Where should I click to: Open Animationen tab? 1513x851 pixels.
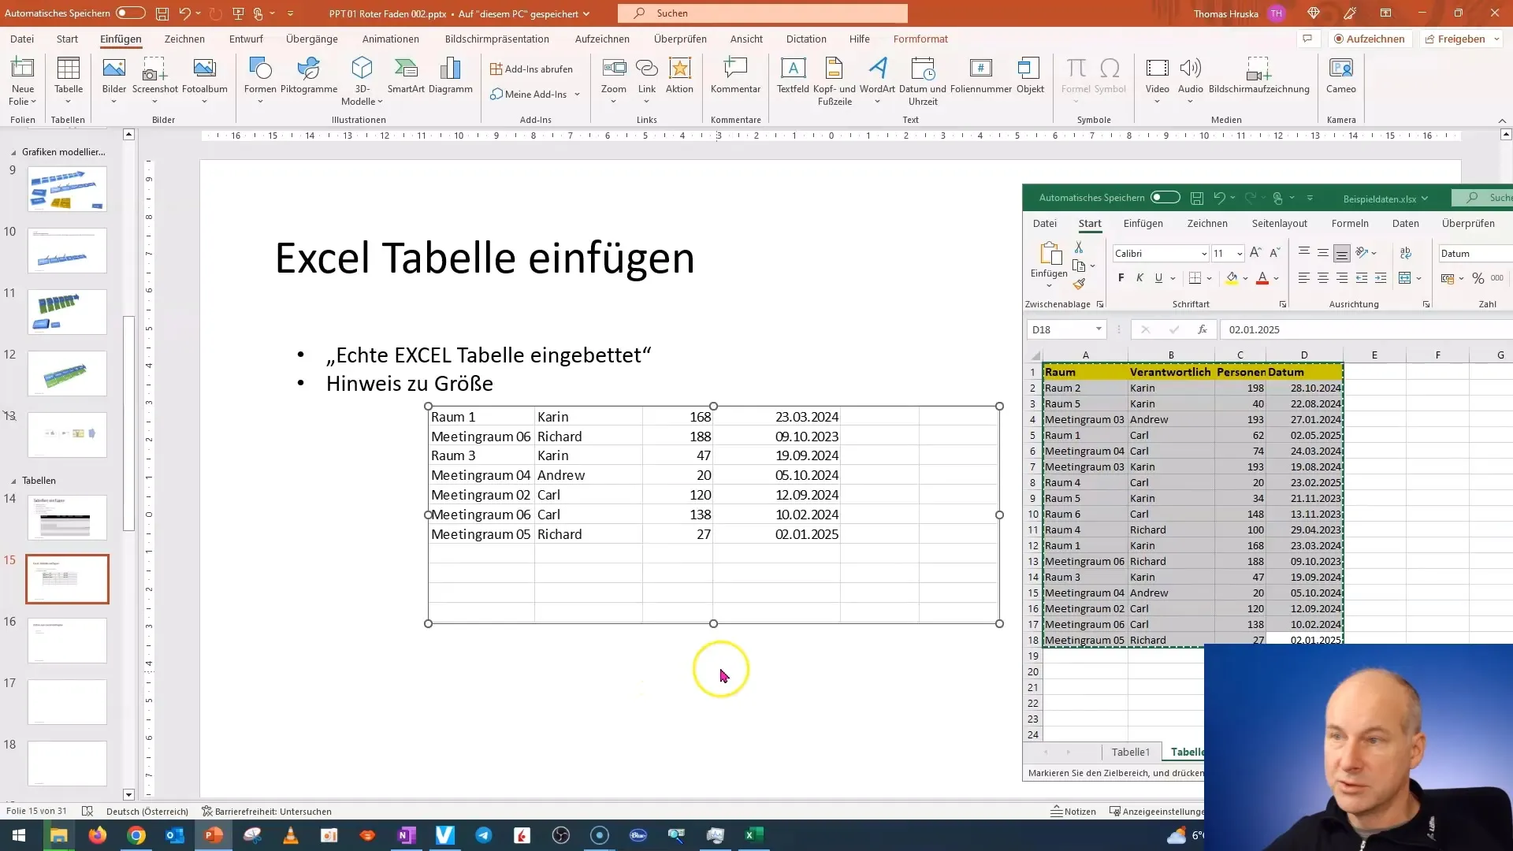[x=391, y=39]
